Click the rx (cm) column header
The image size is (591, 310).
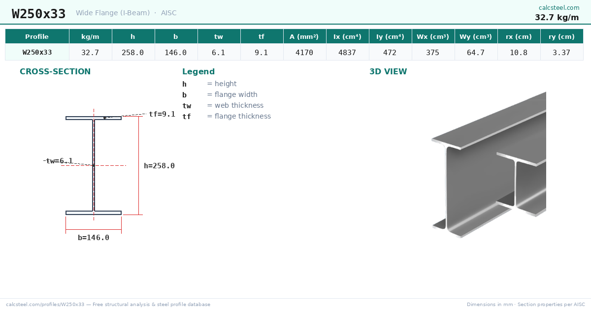pos(519,36)
